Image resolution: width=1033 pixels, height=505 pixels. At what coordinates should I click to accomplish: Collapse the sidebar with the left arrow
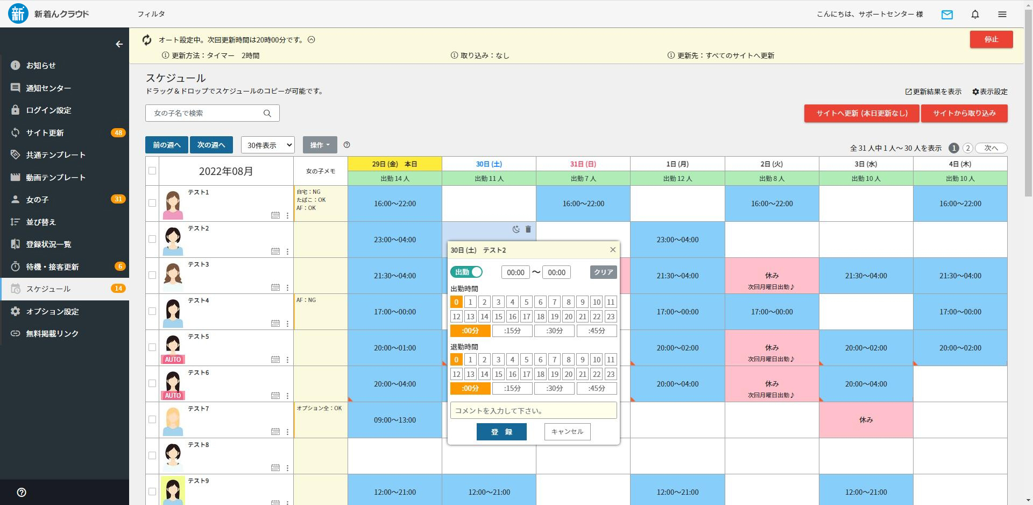click(x=119, y=44)
